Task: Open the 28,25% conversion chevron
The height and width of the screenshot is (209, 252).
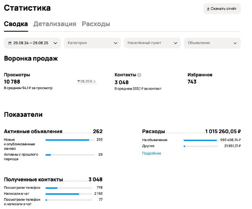Action: (x=95, y=82)
